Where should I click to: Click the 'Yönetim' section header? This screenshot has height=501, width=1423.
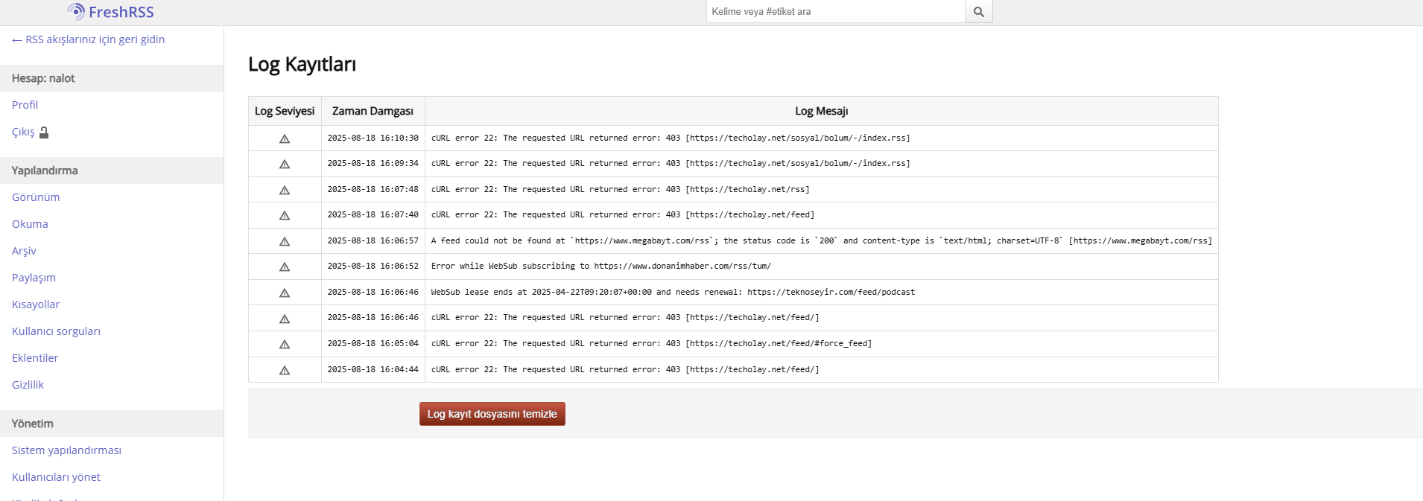click(112, 424)
